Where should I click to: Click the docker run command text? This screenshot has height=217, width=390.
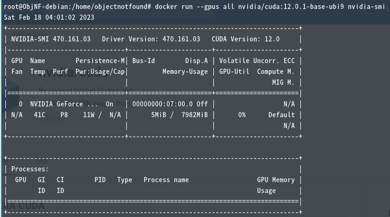click(x=270, y=7)
